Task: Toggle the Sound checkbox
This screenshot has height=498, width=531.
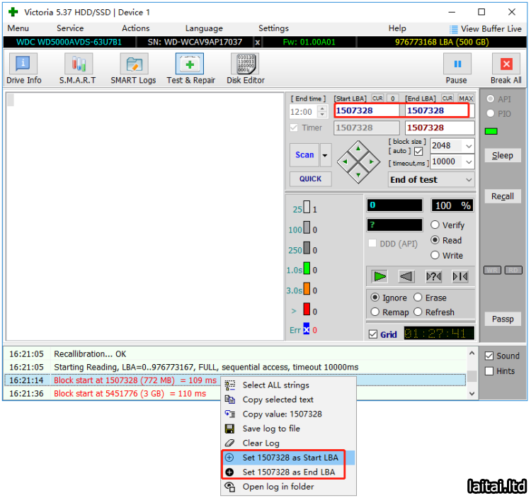Action: point(490,356)
